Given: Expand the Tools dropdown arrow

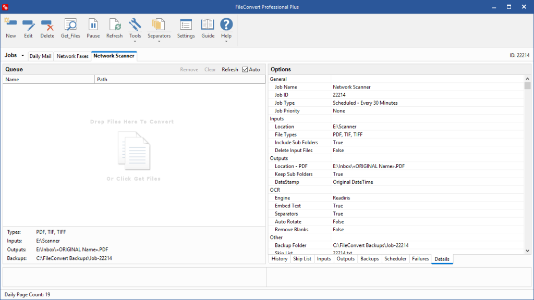Looking at the screenshot, I should [x=135, y=42].
